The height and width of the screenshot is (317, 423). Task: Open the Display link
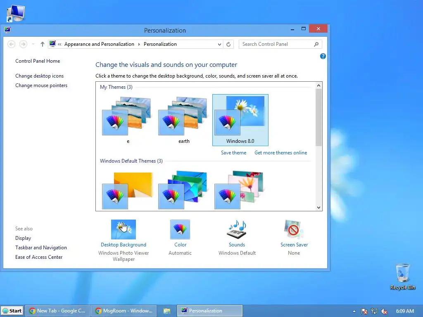(x=23, y=238)
